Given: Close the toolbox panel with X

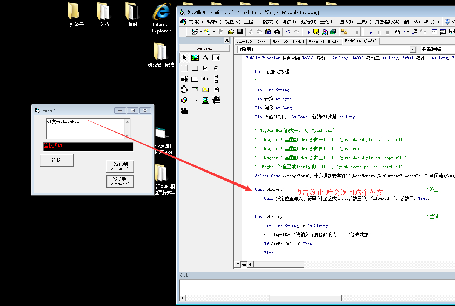Looking at the screenshot, I should [x=227, y=40].
